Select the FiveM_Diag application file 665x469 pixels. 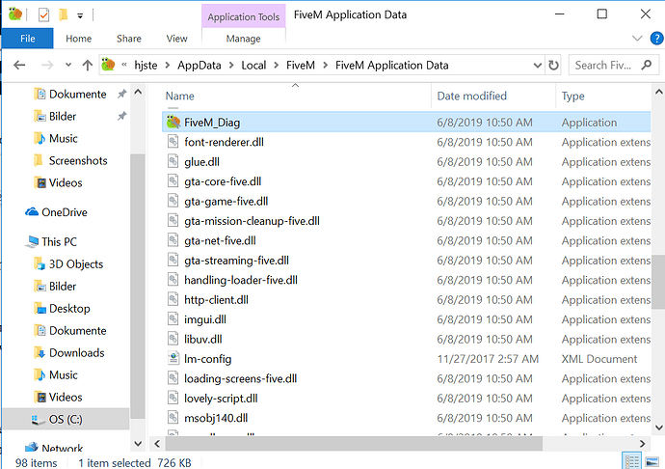[407, 123]
